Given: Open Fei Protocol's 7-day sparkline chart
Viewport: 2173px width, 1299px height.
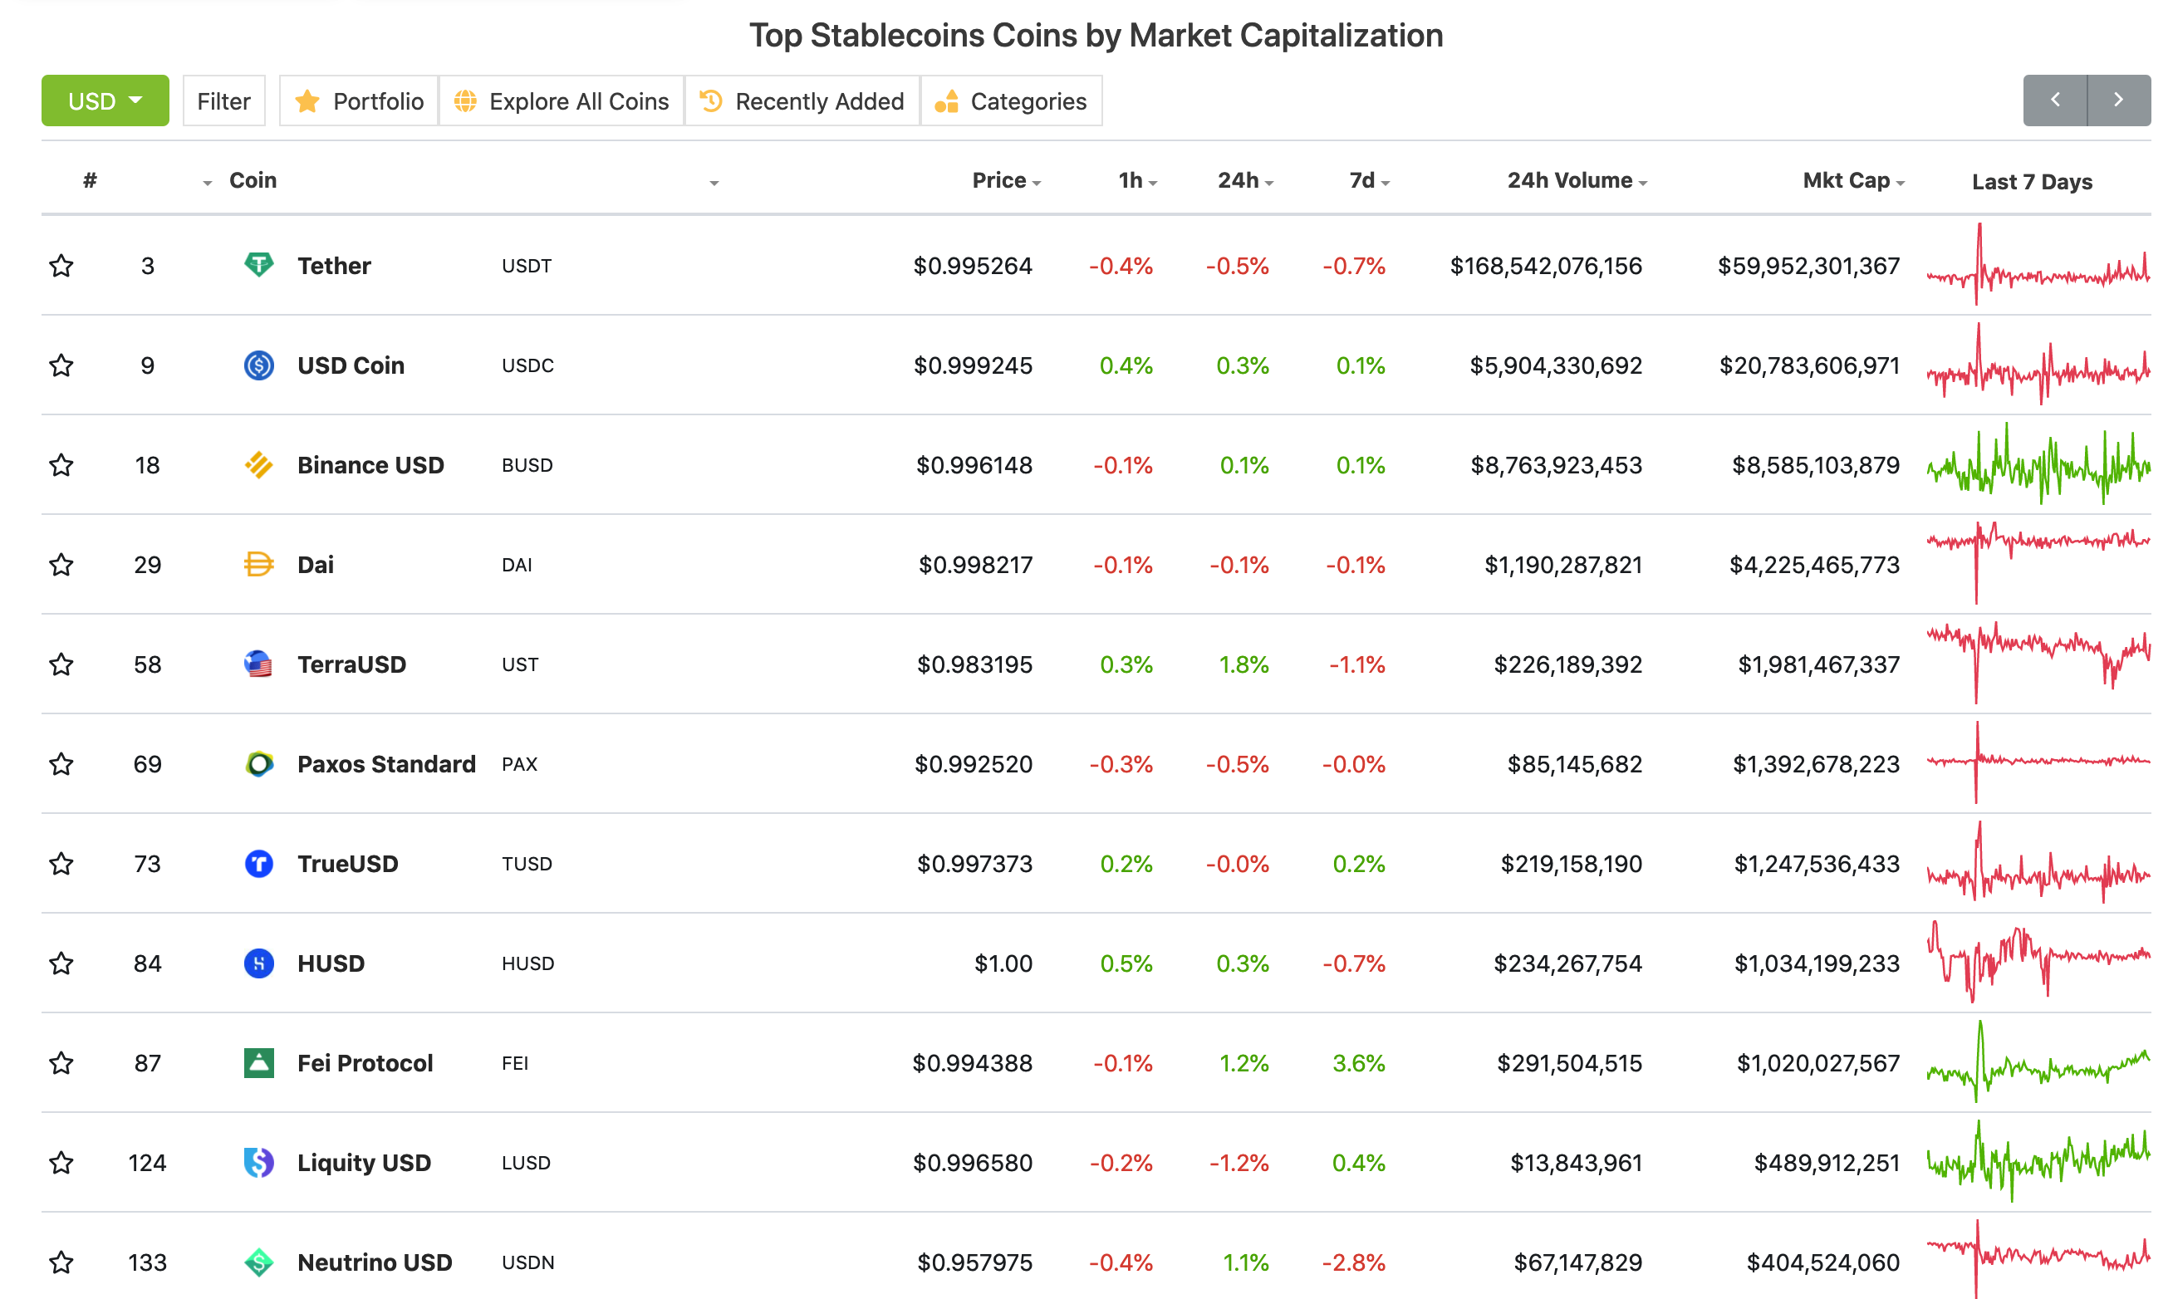Looking at the screenshot, I should [x=2038, y=1062].
